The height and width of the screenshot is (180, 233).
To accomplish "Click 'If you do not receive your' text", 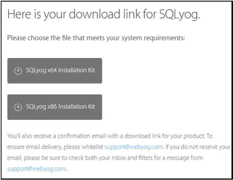I will [x=198, y=147].
